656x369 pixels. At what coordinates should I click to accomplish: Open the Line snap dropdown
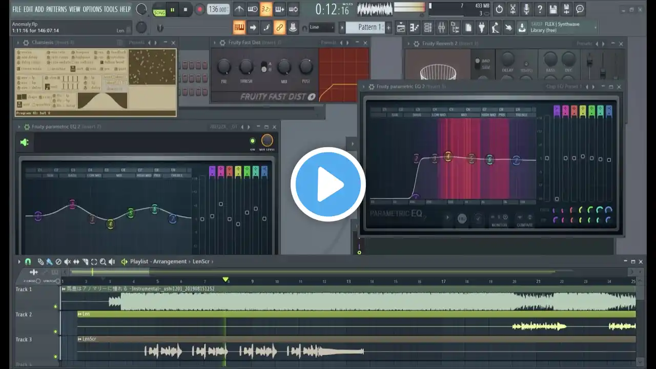pos(322,27)
